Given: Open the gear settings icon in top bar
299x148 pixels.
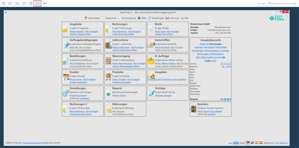Looking at the screenshot, I should click(31, 3).
